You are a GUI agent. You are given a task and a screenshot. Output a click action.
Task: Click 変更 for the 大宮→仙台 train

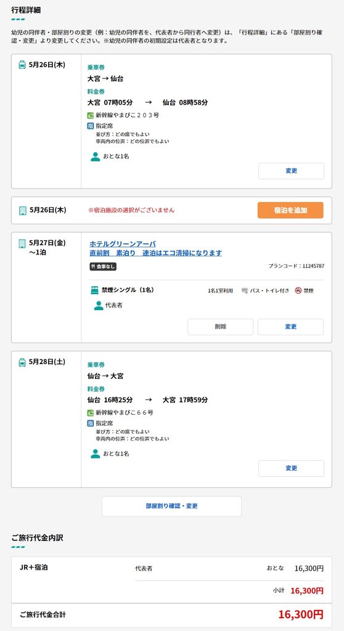(291, 171)
